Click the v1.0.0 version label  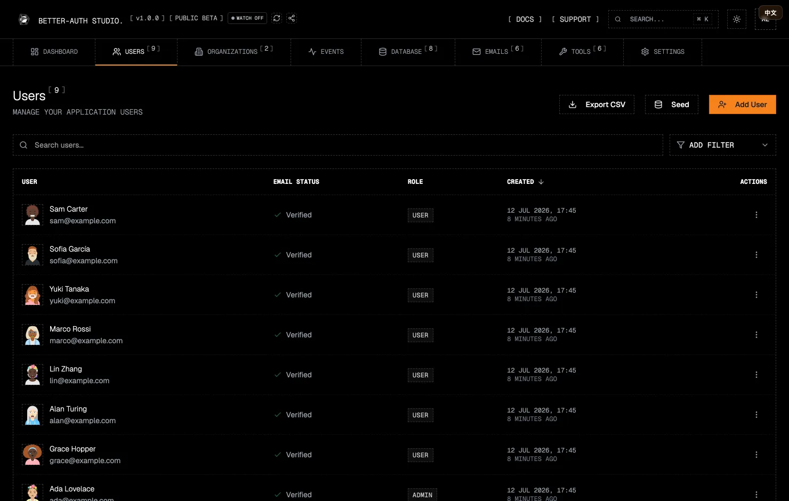coord(148,18)
